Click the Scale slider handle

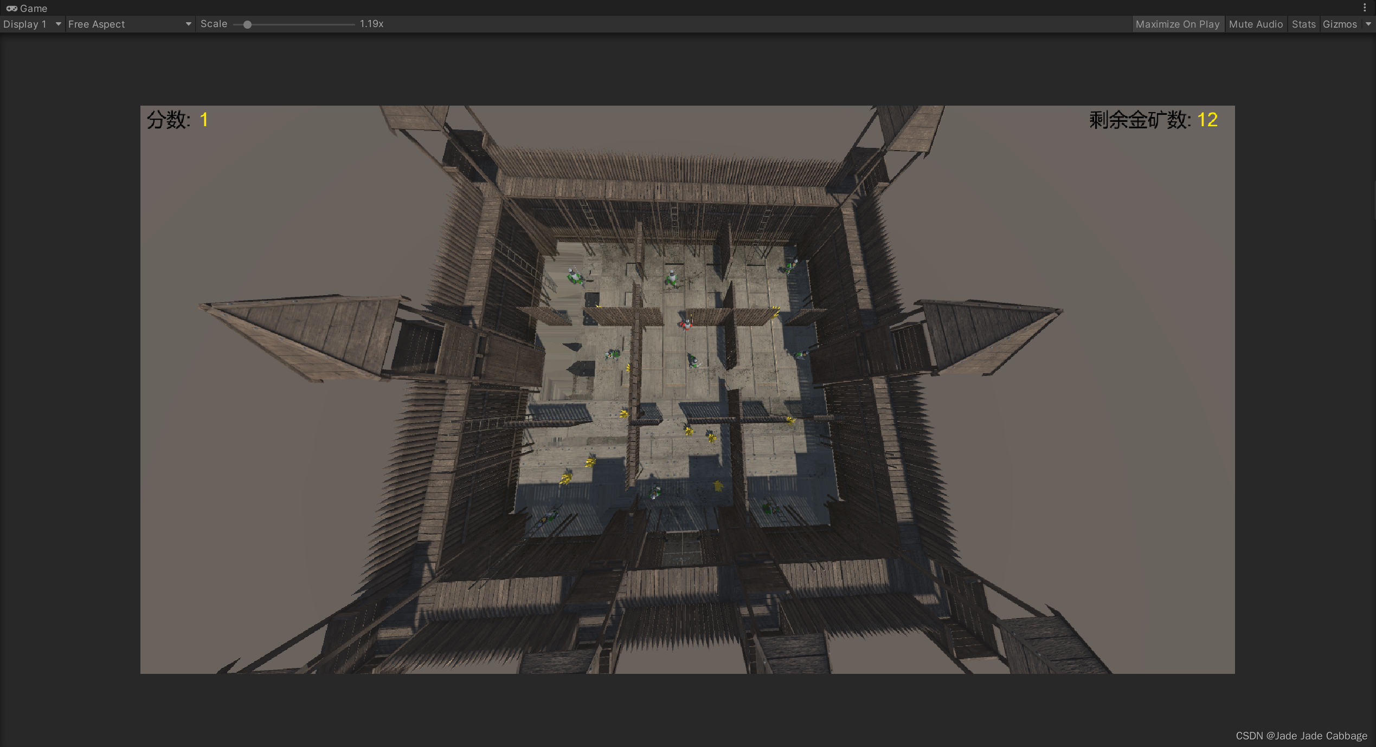pyautogui.click(x=247, y=24)
